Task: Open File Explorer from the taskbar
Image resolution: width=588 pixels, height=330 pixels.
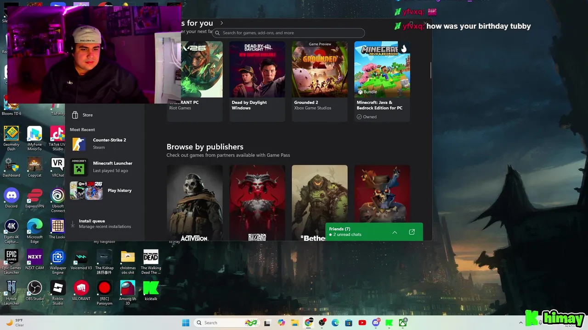Action: (295, 323)
